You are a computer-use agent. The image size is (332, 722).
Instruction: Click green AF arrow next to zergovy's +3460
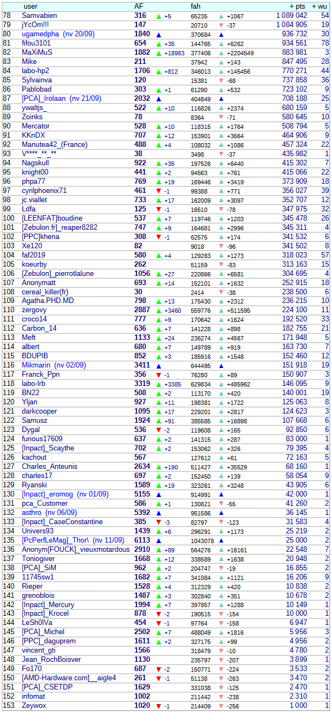(159, 311)
